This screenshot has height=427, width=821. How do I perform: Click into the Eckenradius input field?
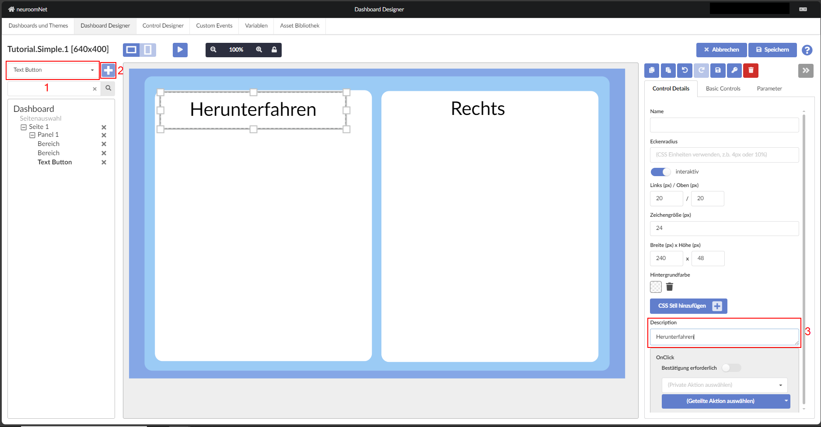pos(724,155)
